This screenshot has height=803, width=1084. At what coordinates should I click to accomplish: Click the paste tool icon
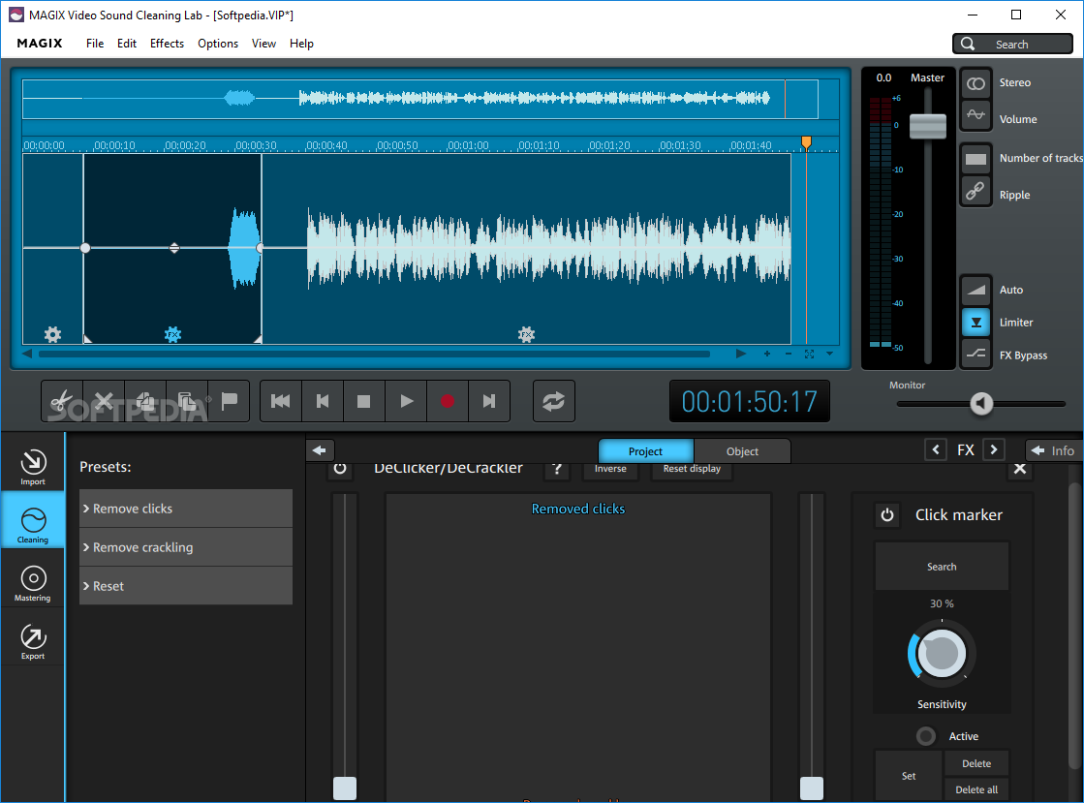click(187, 401)
